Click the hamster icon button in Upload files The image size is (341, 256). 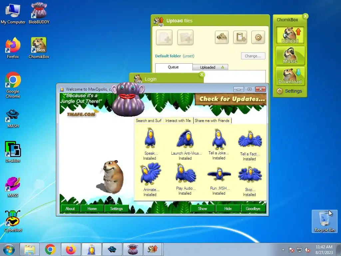click(221, 37)
